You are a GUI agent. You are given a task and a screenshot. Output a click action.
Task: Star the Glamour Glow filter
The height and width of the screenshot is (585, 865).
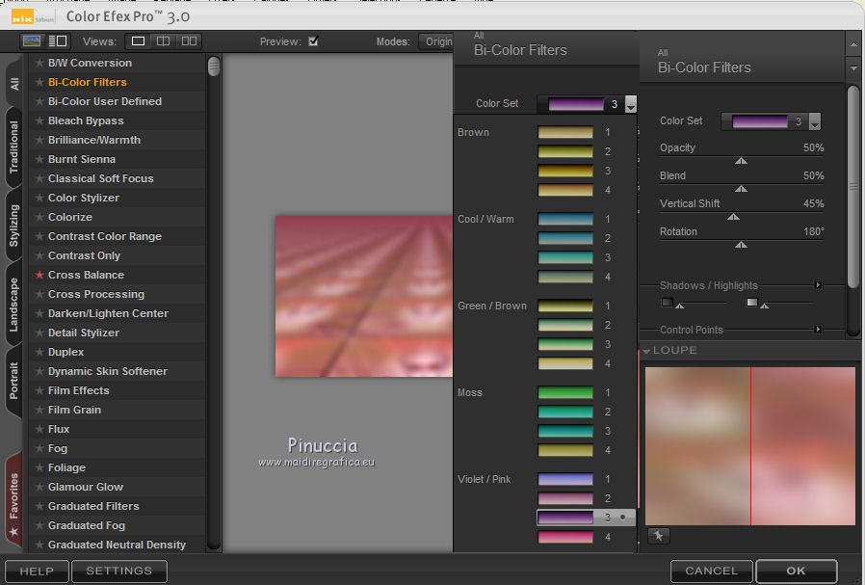tap(39, 487)
